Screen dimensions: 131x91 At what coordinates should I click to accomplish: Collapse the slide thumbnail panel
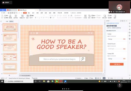pyautogui.click(x=1, y=21)
